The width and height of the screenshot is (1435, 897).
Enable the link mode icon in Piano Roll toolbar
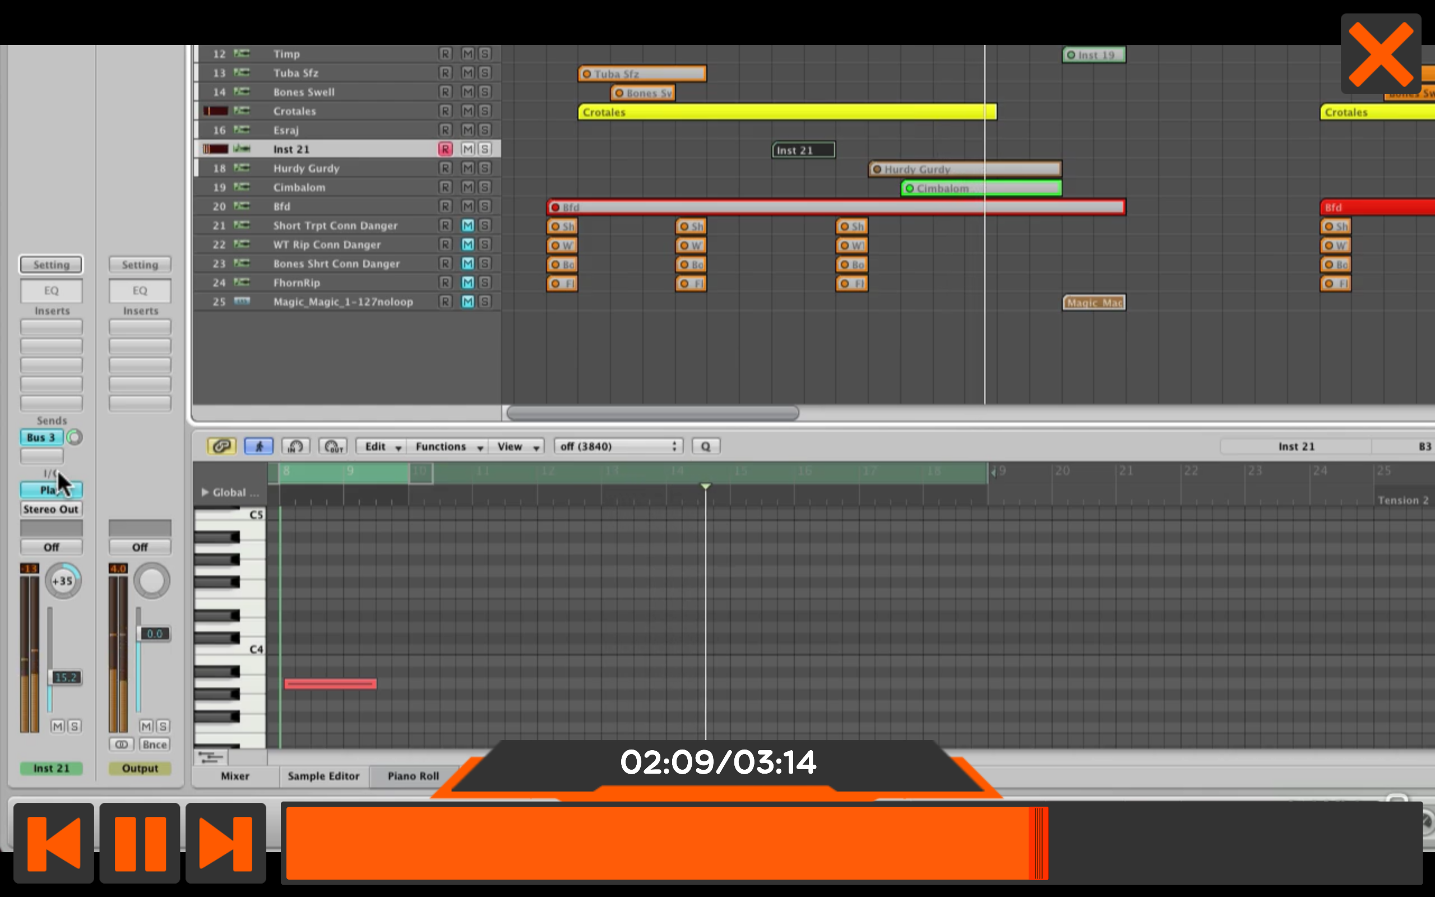pyautogui.click(x=221, y=446)
